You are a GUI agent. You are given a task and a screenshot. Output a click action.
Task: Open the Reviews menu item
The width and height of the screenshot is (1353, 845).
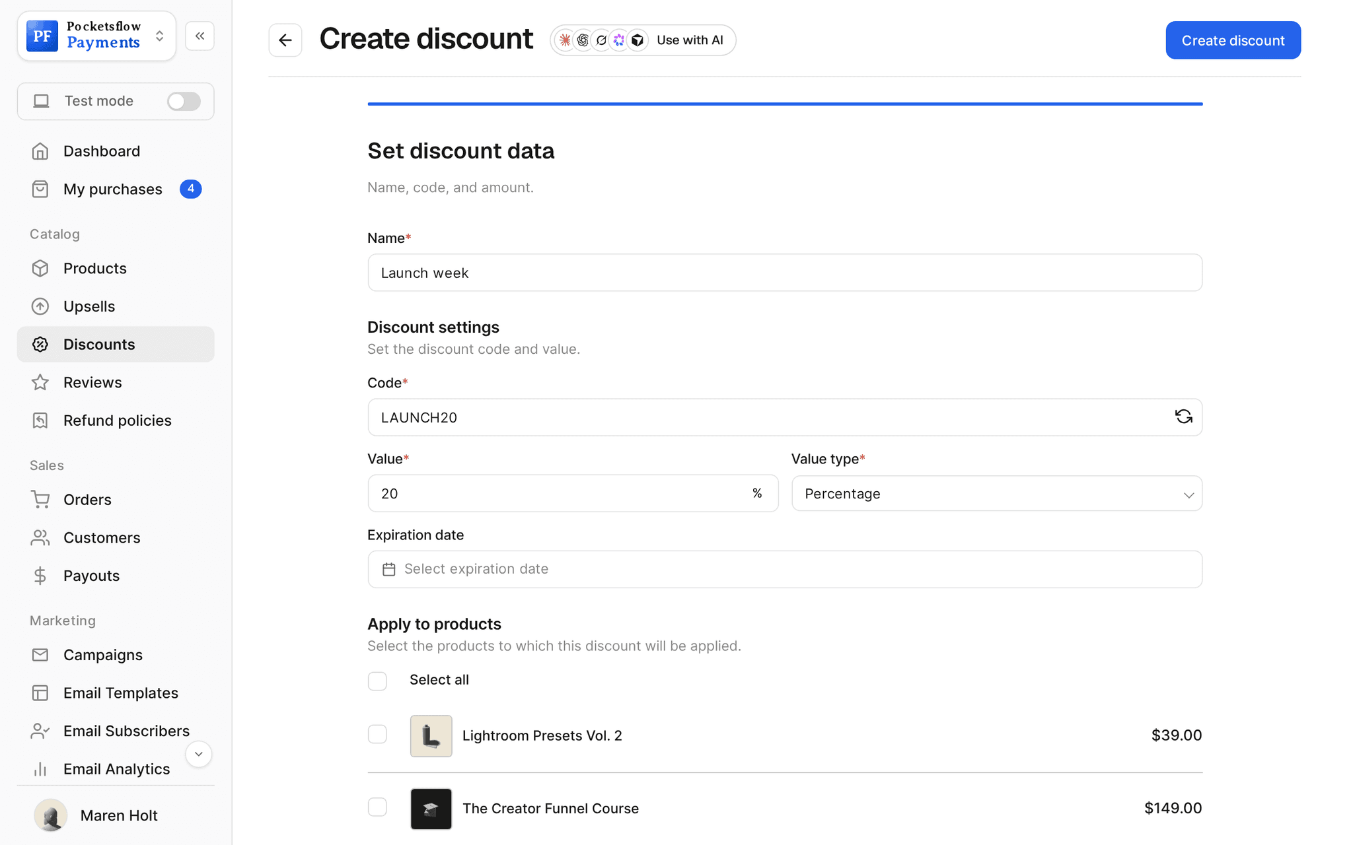coord(116,382)
